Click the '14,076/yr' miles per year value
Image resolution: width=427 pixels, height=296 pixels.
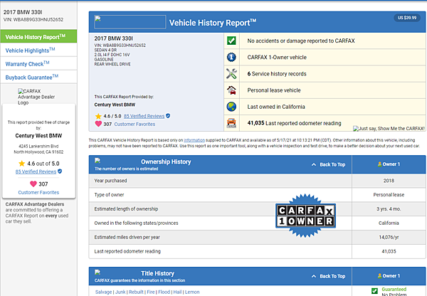pyautogui.click(x=389, y=237)
